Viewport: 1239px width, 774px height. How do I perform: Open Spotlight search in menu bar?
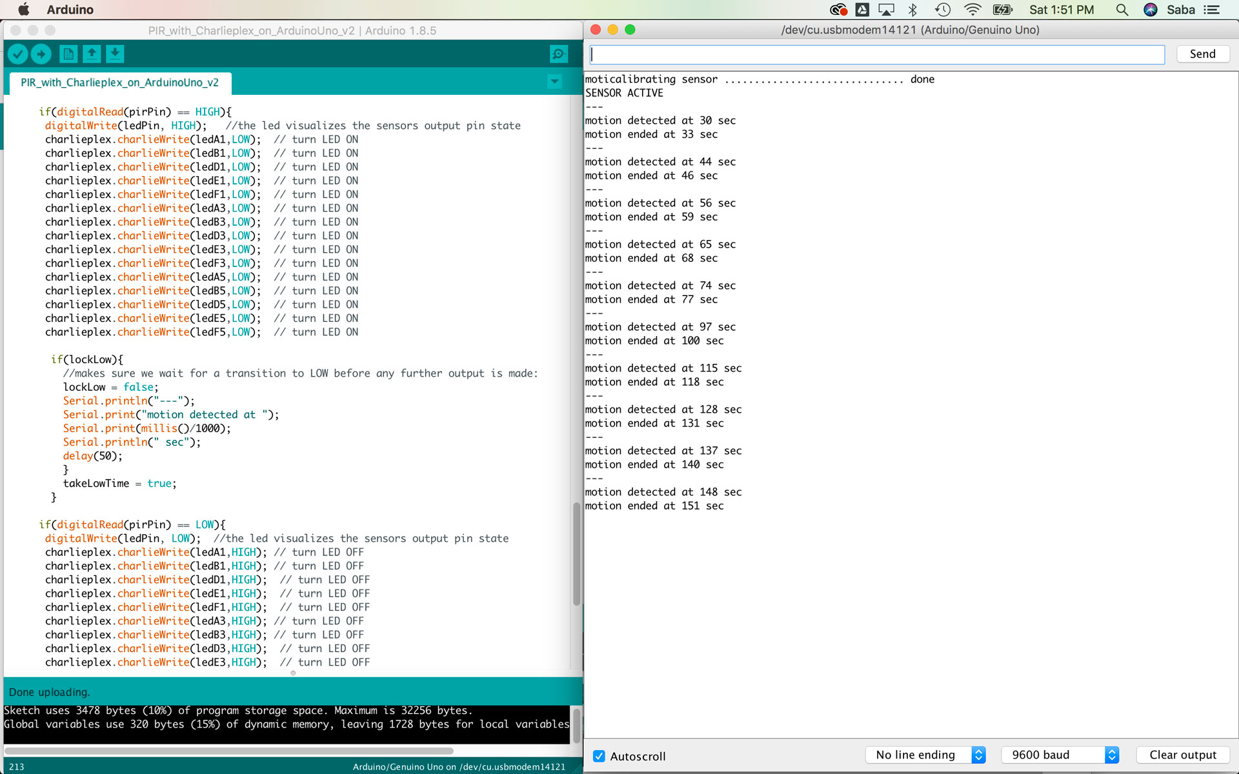1122,10
